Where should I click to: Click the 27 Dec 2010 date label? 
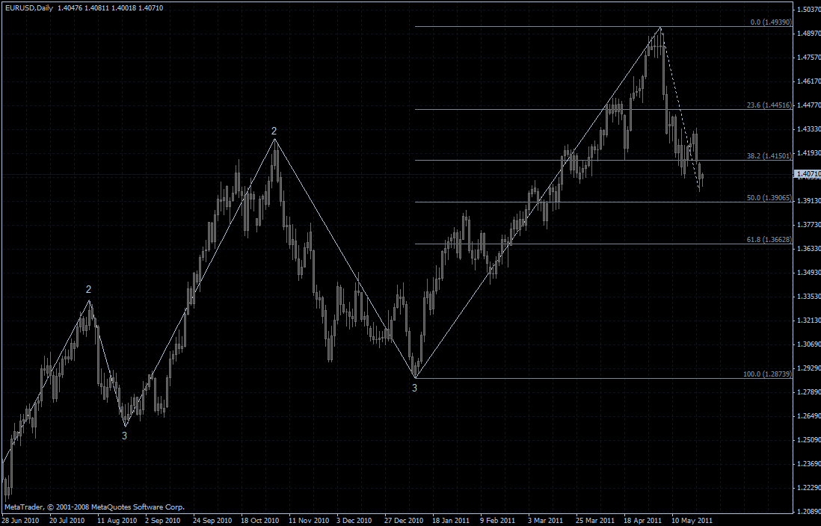coord(404,521)
